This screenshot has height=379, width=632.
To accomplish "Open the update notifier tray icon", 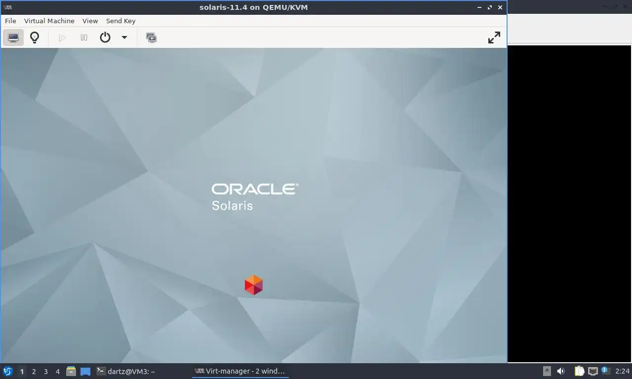I will coord(605,371).
